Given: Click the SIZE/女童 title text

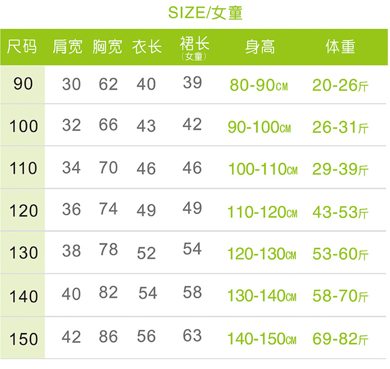Looking at the screenshot, I should [x=205, y=12].
